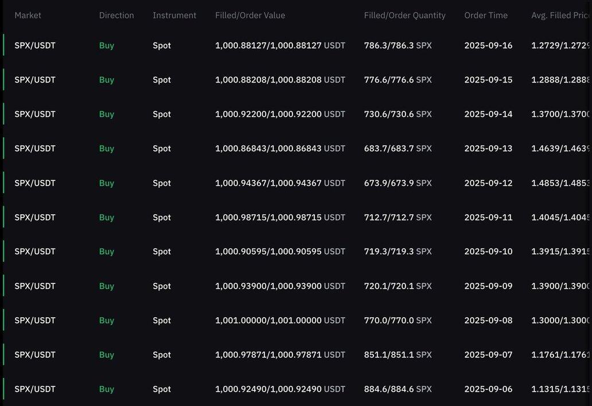592x406 pixels.
Task: Click order date 2025-09-11
Action: tap(488, 217)
